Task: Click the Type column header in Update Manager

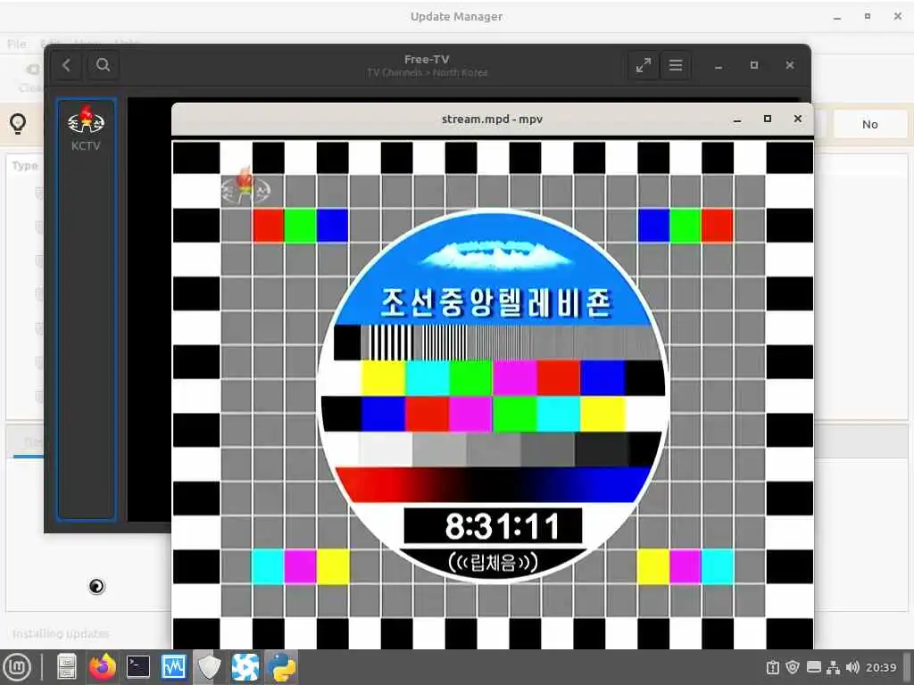Action: coord(25,166)
